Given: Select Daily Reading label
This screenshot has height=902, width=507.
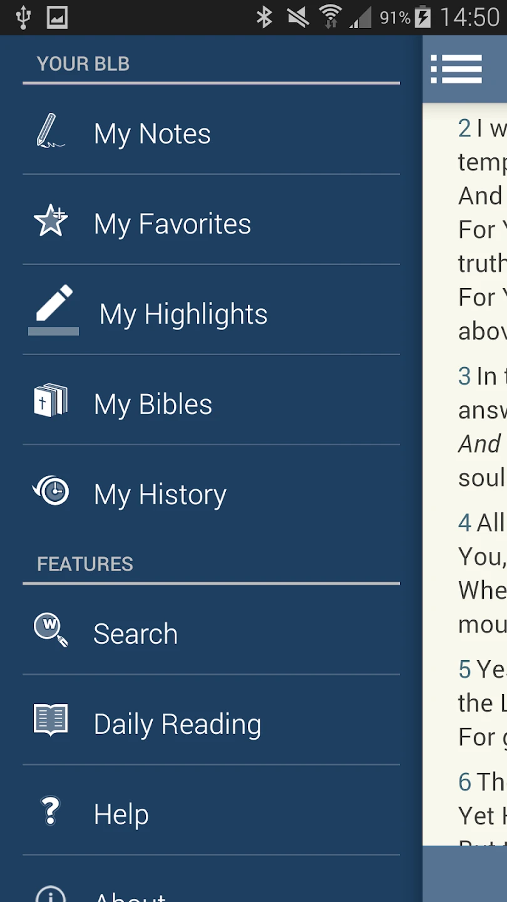Looking at the screenshot, I should [x=177, y=724].
